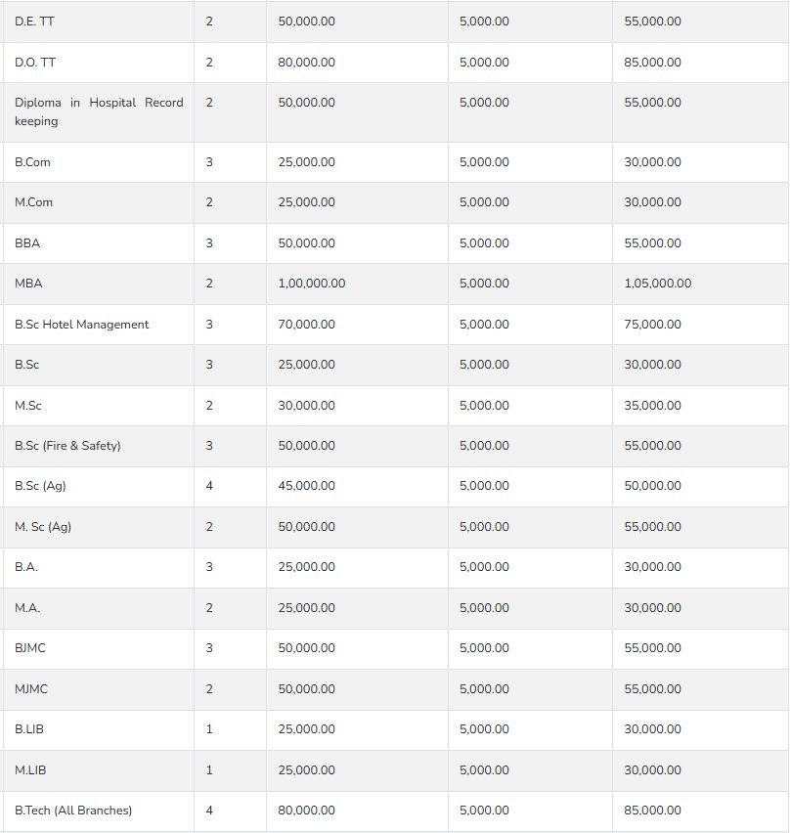The image size is (791, 833).
Task: Click the MJMC course name
Action: pos(31,689)
